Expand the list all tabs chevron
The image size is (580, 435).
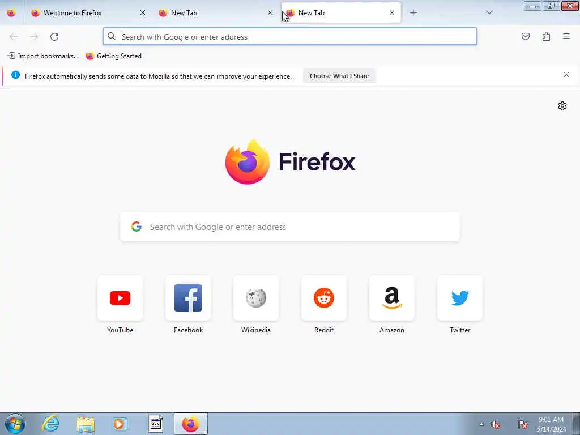[x=489, y=12]
